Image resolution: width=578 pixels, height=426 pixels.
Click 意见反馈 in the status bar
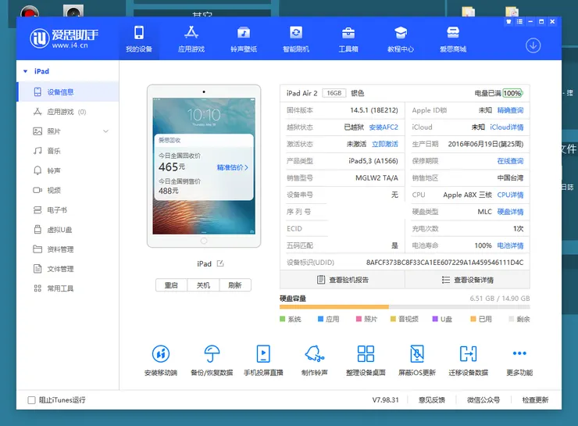(x=432, y=400)
